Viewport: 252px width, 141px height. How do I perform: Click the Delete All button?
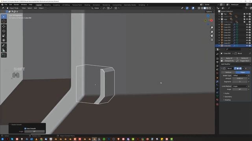(x=243, y=58)
